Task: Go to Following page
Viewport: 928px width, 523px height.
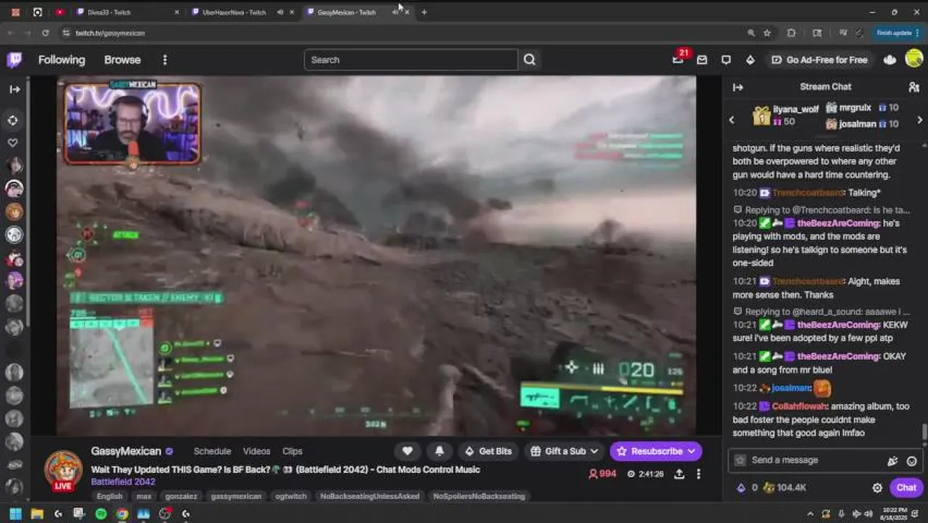Action: [x=62, y=60]
